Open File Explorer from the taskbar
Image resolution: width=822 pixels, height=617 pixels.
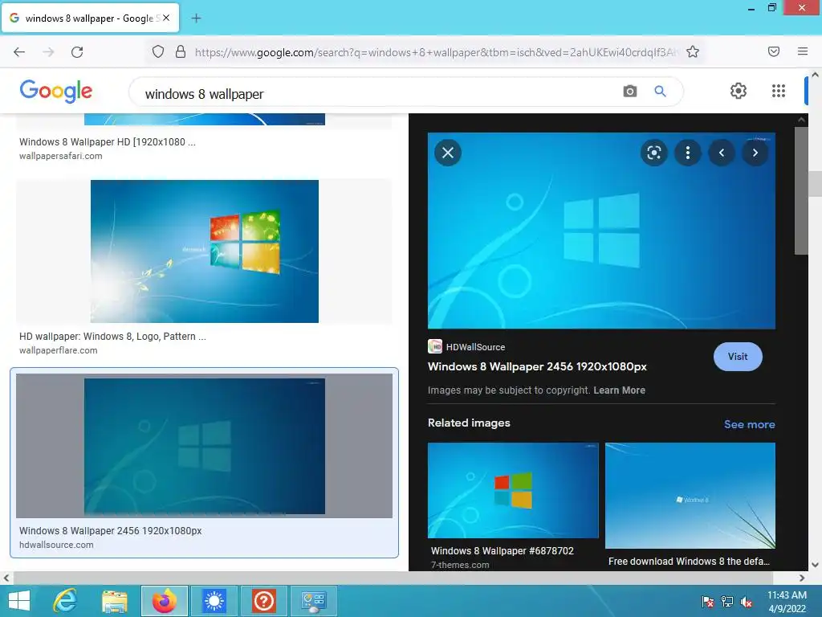point(114,601)
